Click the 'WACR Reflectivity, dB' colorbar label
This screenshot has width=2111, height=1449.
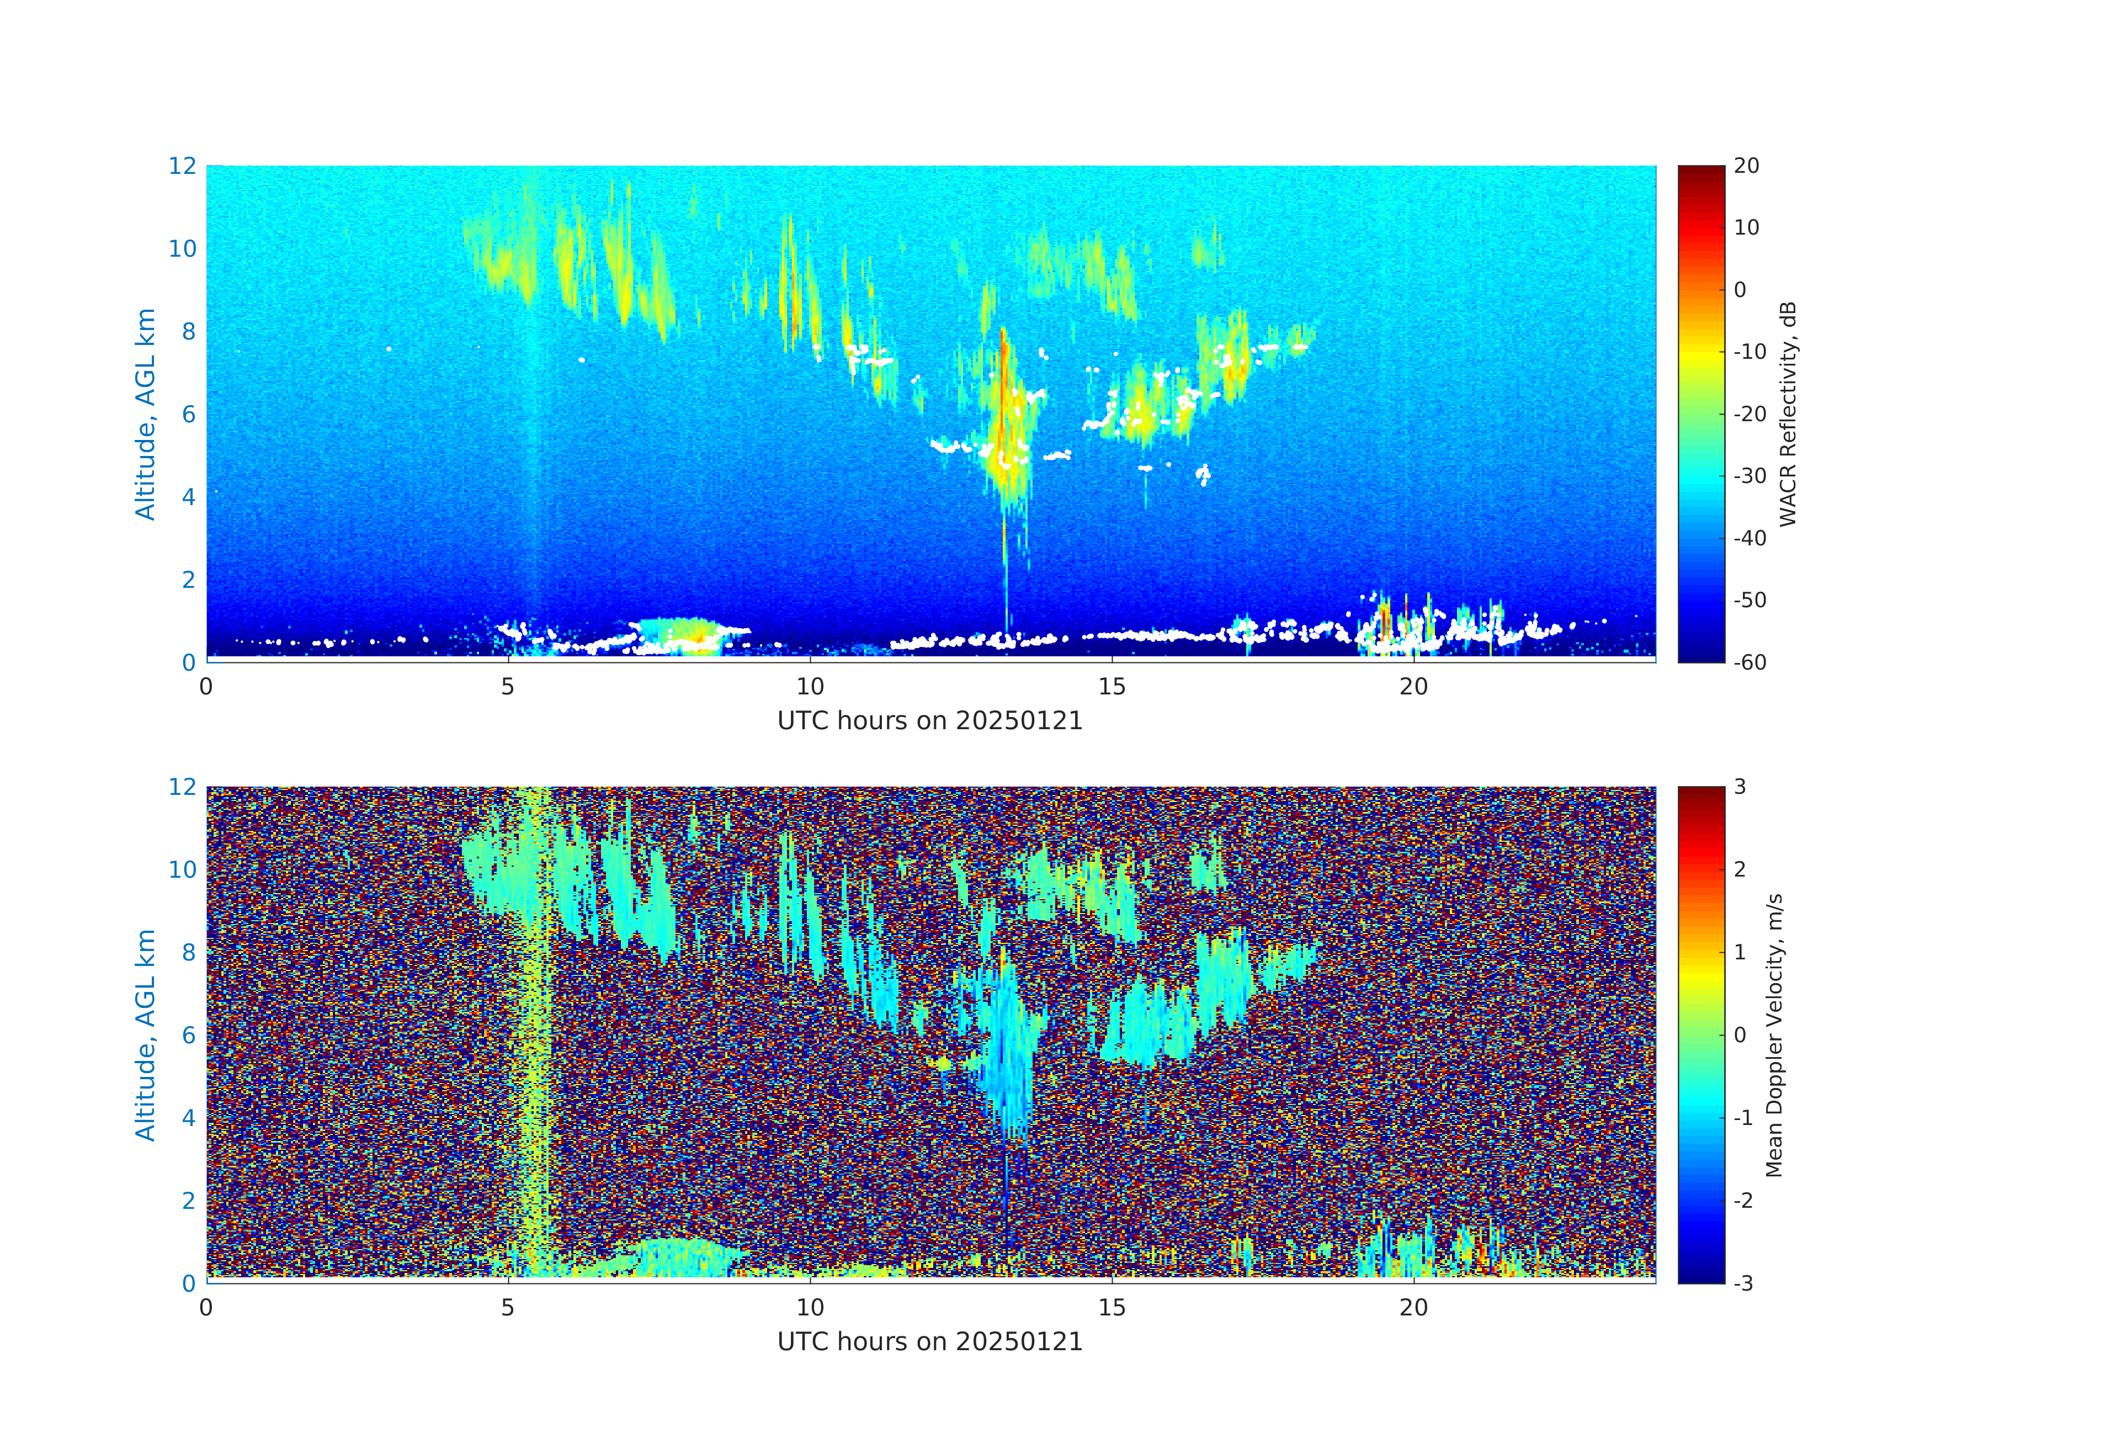pyautogui.click(x=1788, y=413)
